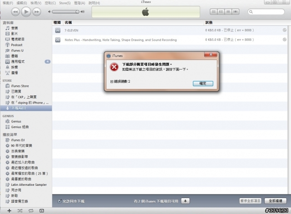Show the artwork viewer panel button

[x=42, y=211]
